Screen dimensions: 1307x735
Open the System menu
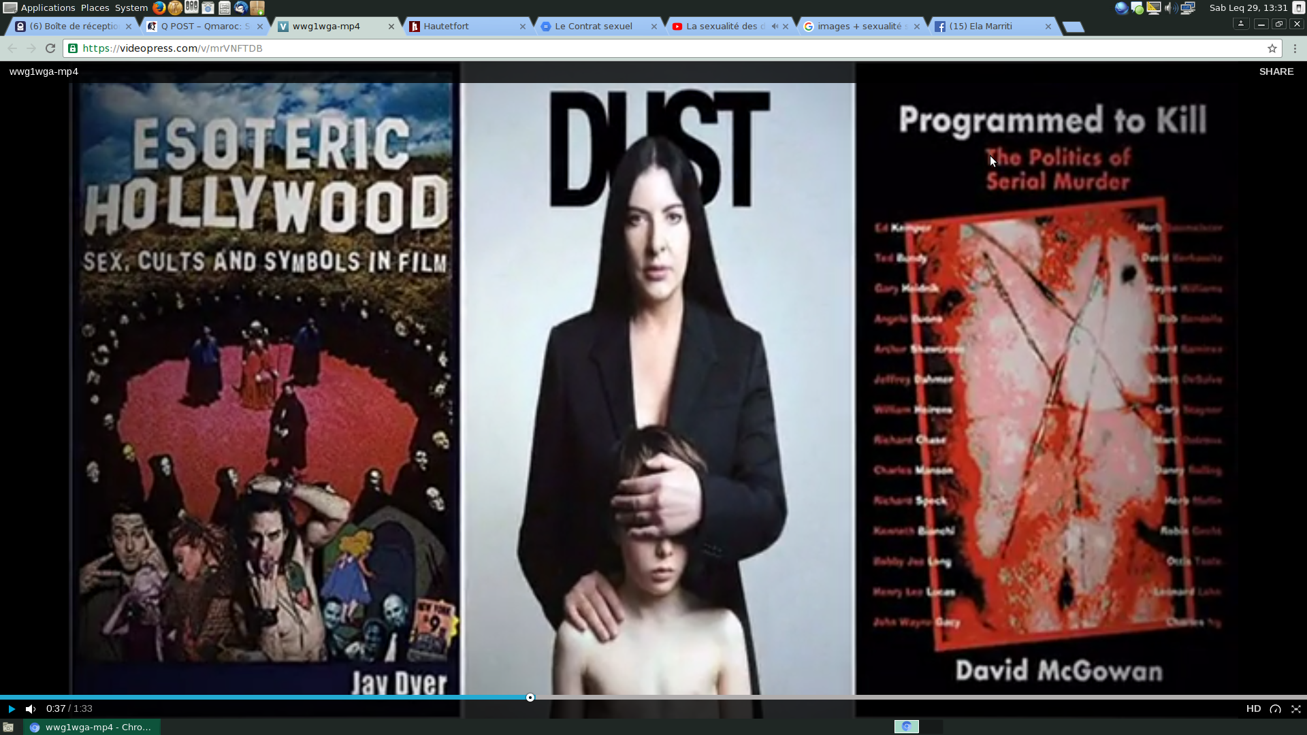[x=131, y=7]
